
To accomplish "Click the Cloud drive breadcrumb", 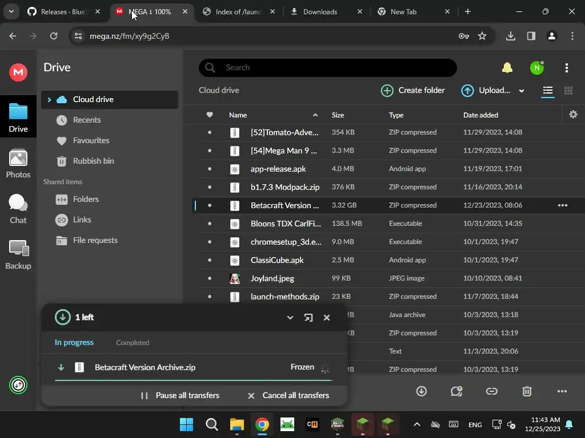I will 219,91.
